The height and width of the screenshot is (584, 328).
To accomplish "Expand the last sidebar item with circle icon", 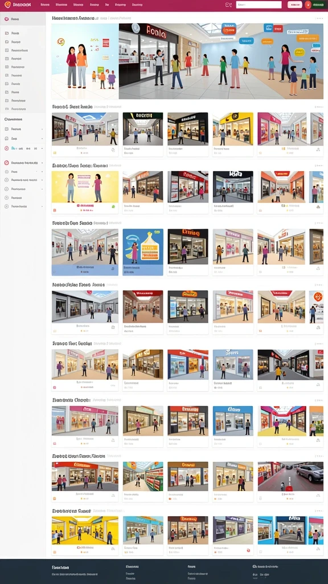I will coord(23,206).
